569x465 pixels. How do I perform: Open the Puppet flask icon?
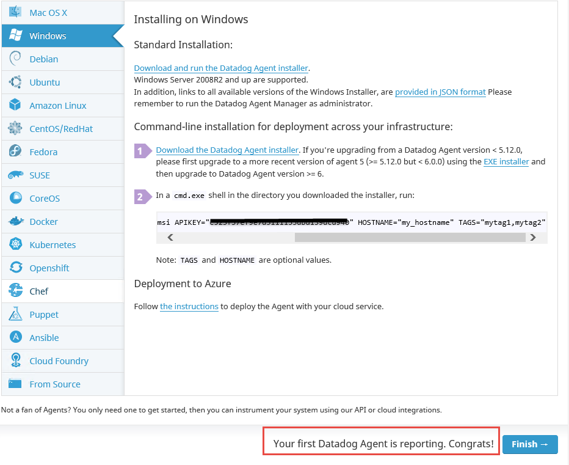[15, 314]
